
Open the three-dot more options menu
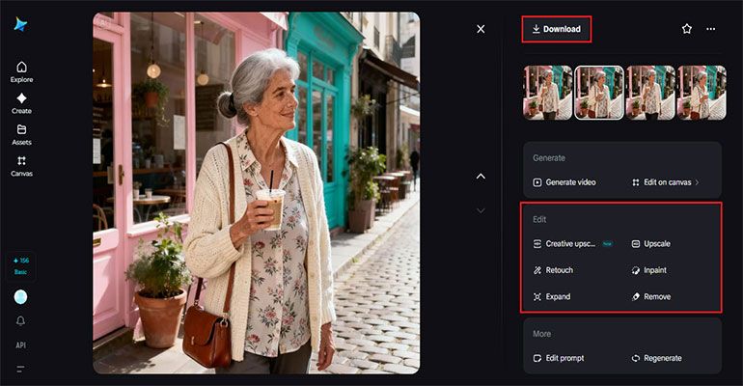pyautogui.click(x=711, y=29)
